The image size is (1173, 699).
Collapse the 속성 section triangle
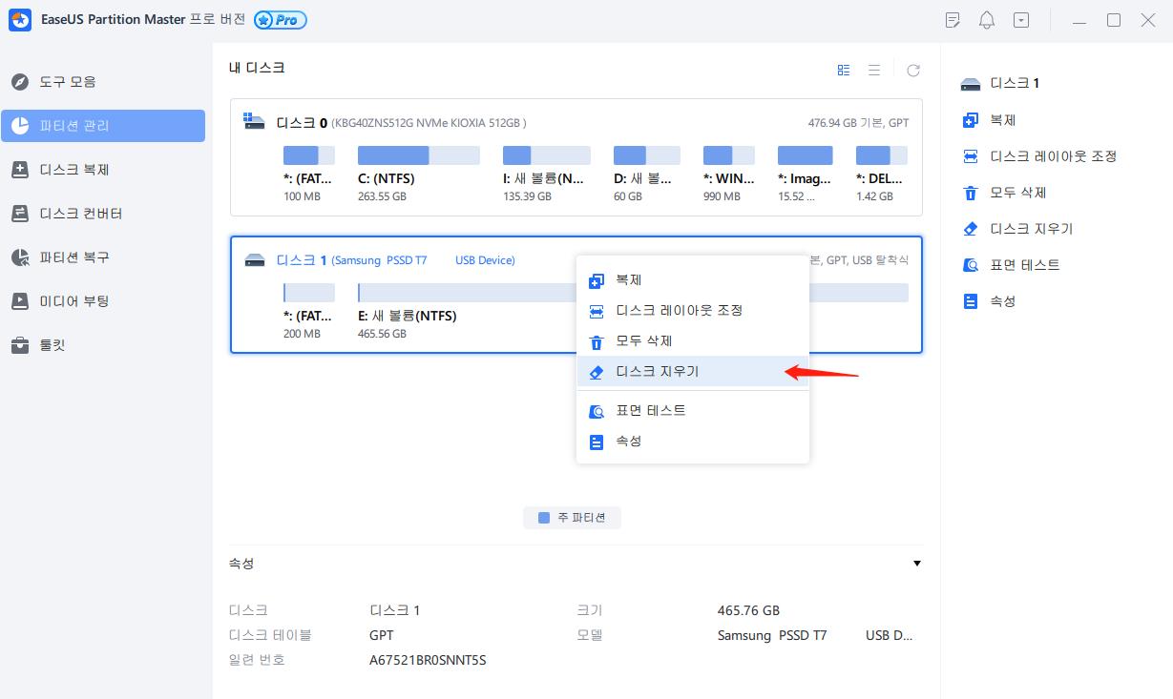pyautogui.click(x=917, y=564)
